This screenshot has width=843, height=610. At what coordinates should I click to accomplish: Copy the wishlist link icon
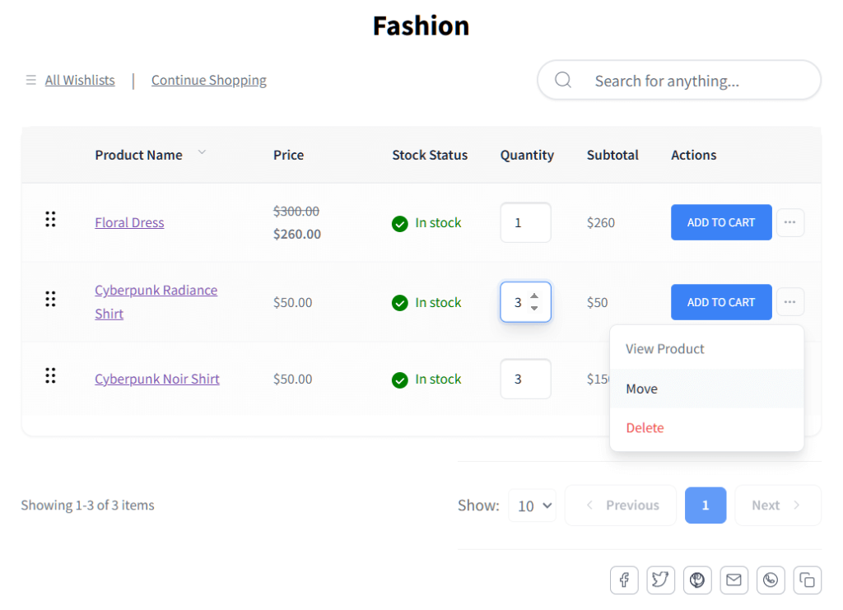(807, 580)
